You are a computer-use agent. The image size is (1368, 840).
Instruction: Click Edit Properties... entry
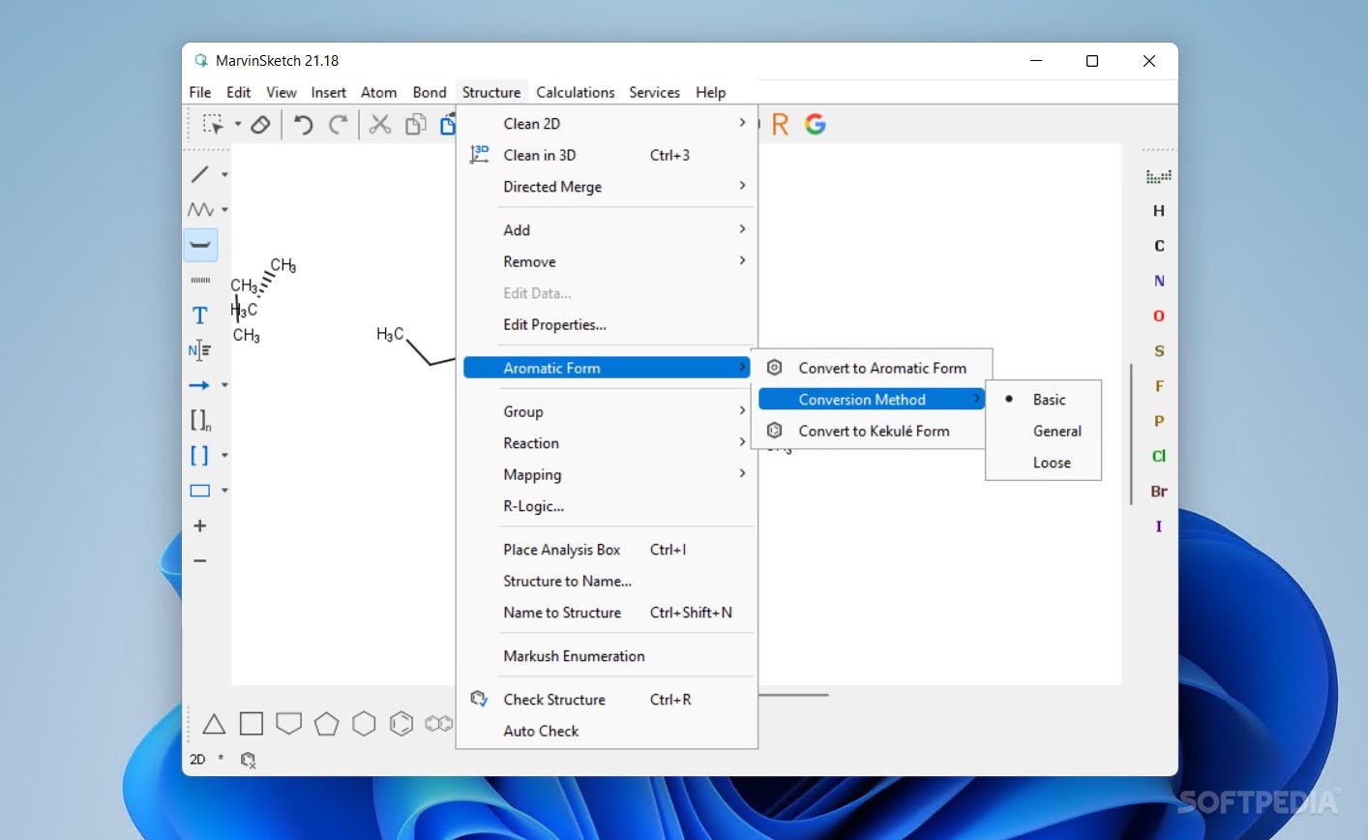(607, 325)
